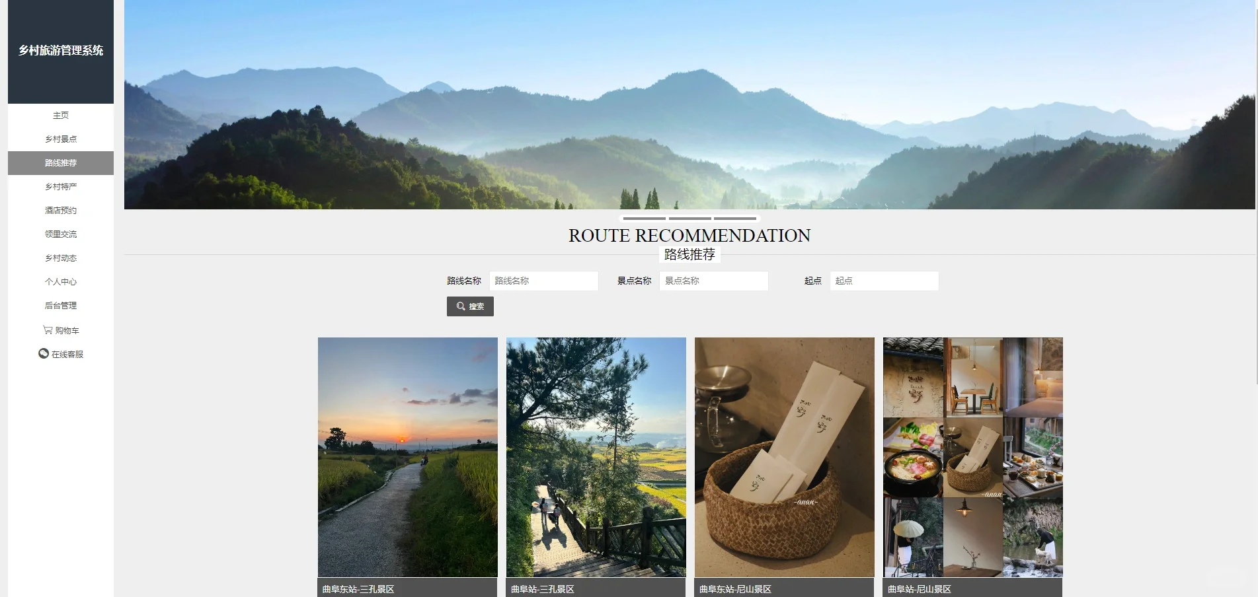Open the sunset road route thumbnail
The image size is (1258, 597).
click(x=408, y=458)
